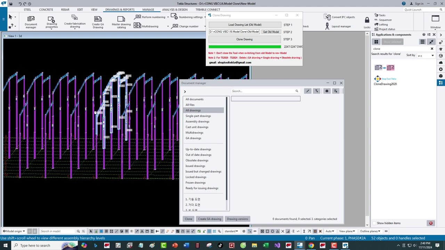Clear the 'clone' search text
The height and width of the screenshot is (250, 445).
(432, 49)
